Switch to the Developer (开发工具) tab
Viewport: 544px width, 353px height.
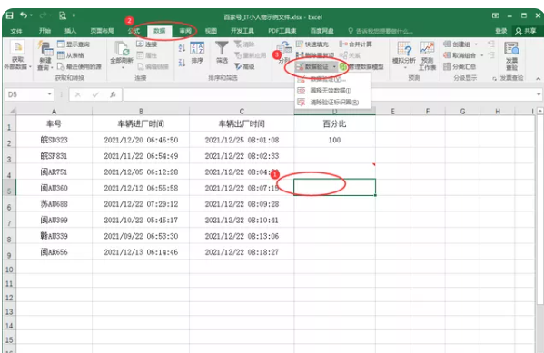(x=242, y=31)
